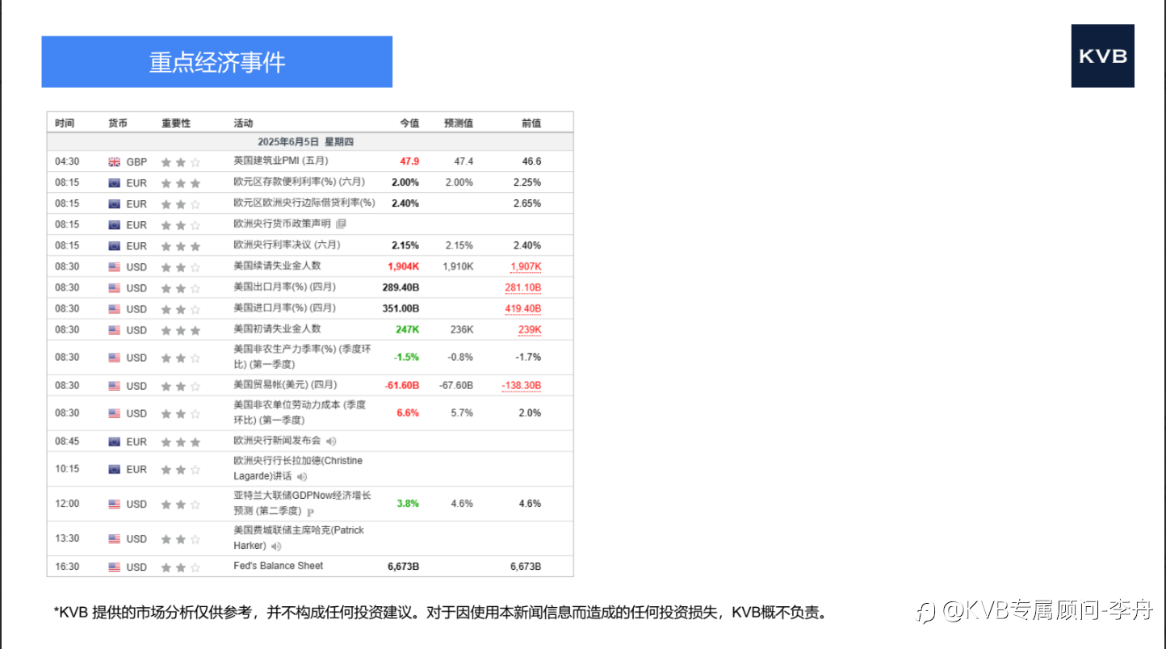Click the 今值 column header

[409, 123]
